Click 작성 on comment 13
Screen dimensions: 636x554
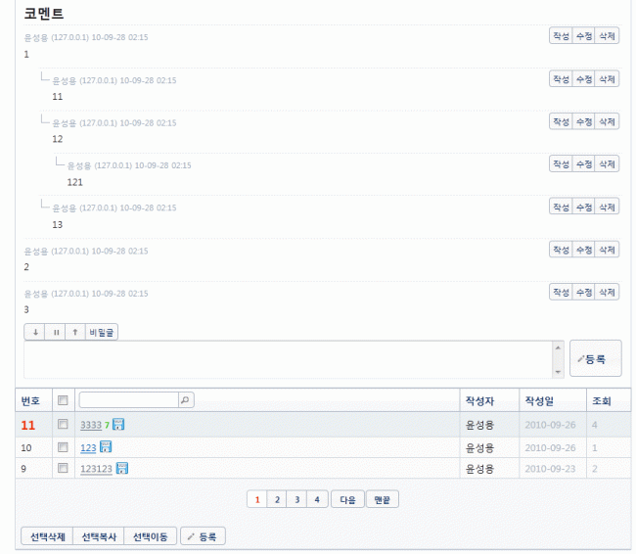[561, 207]
